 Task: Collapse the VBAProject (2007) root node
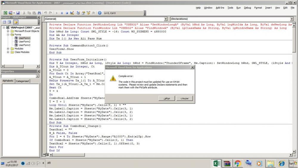pos(4,27)
